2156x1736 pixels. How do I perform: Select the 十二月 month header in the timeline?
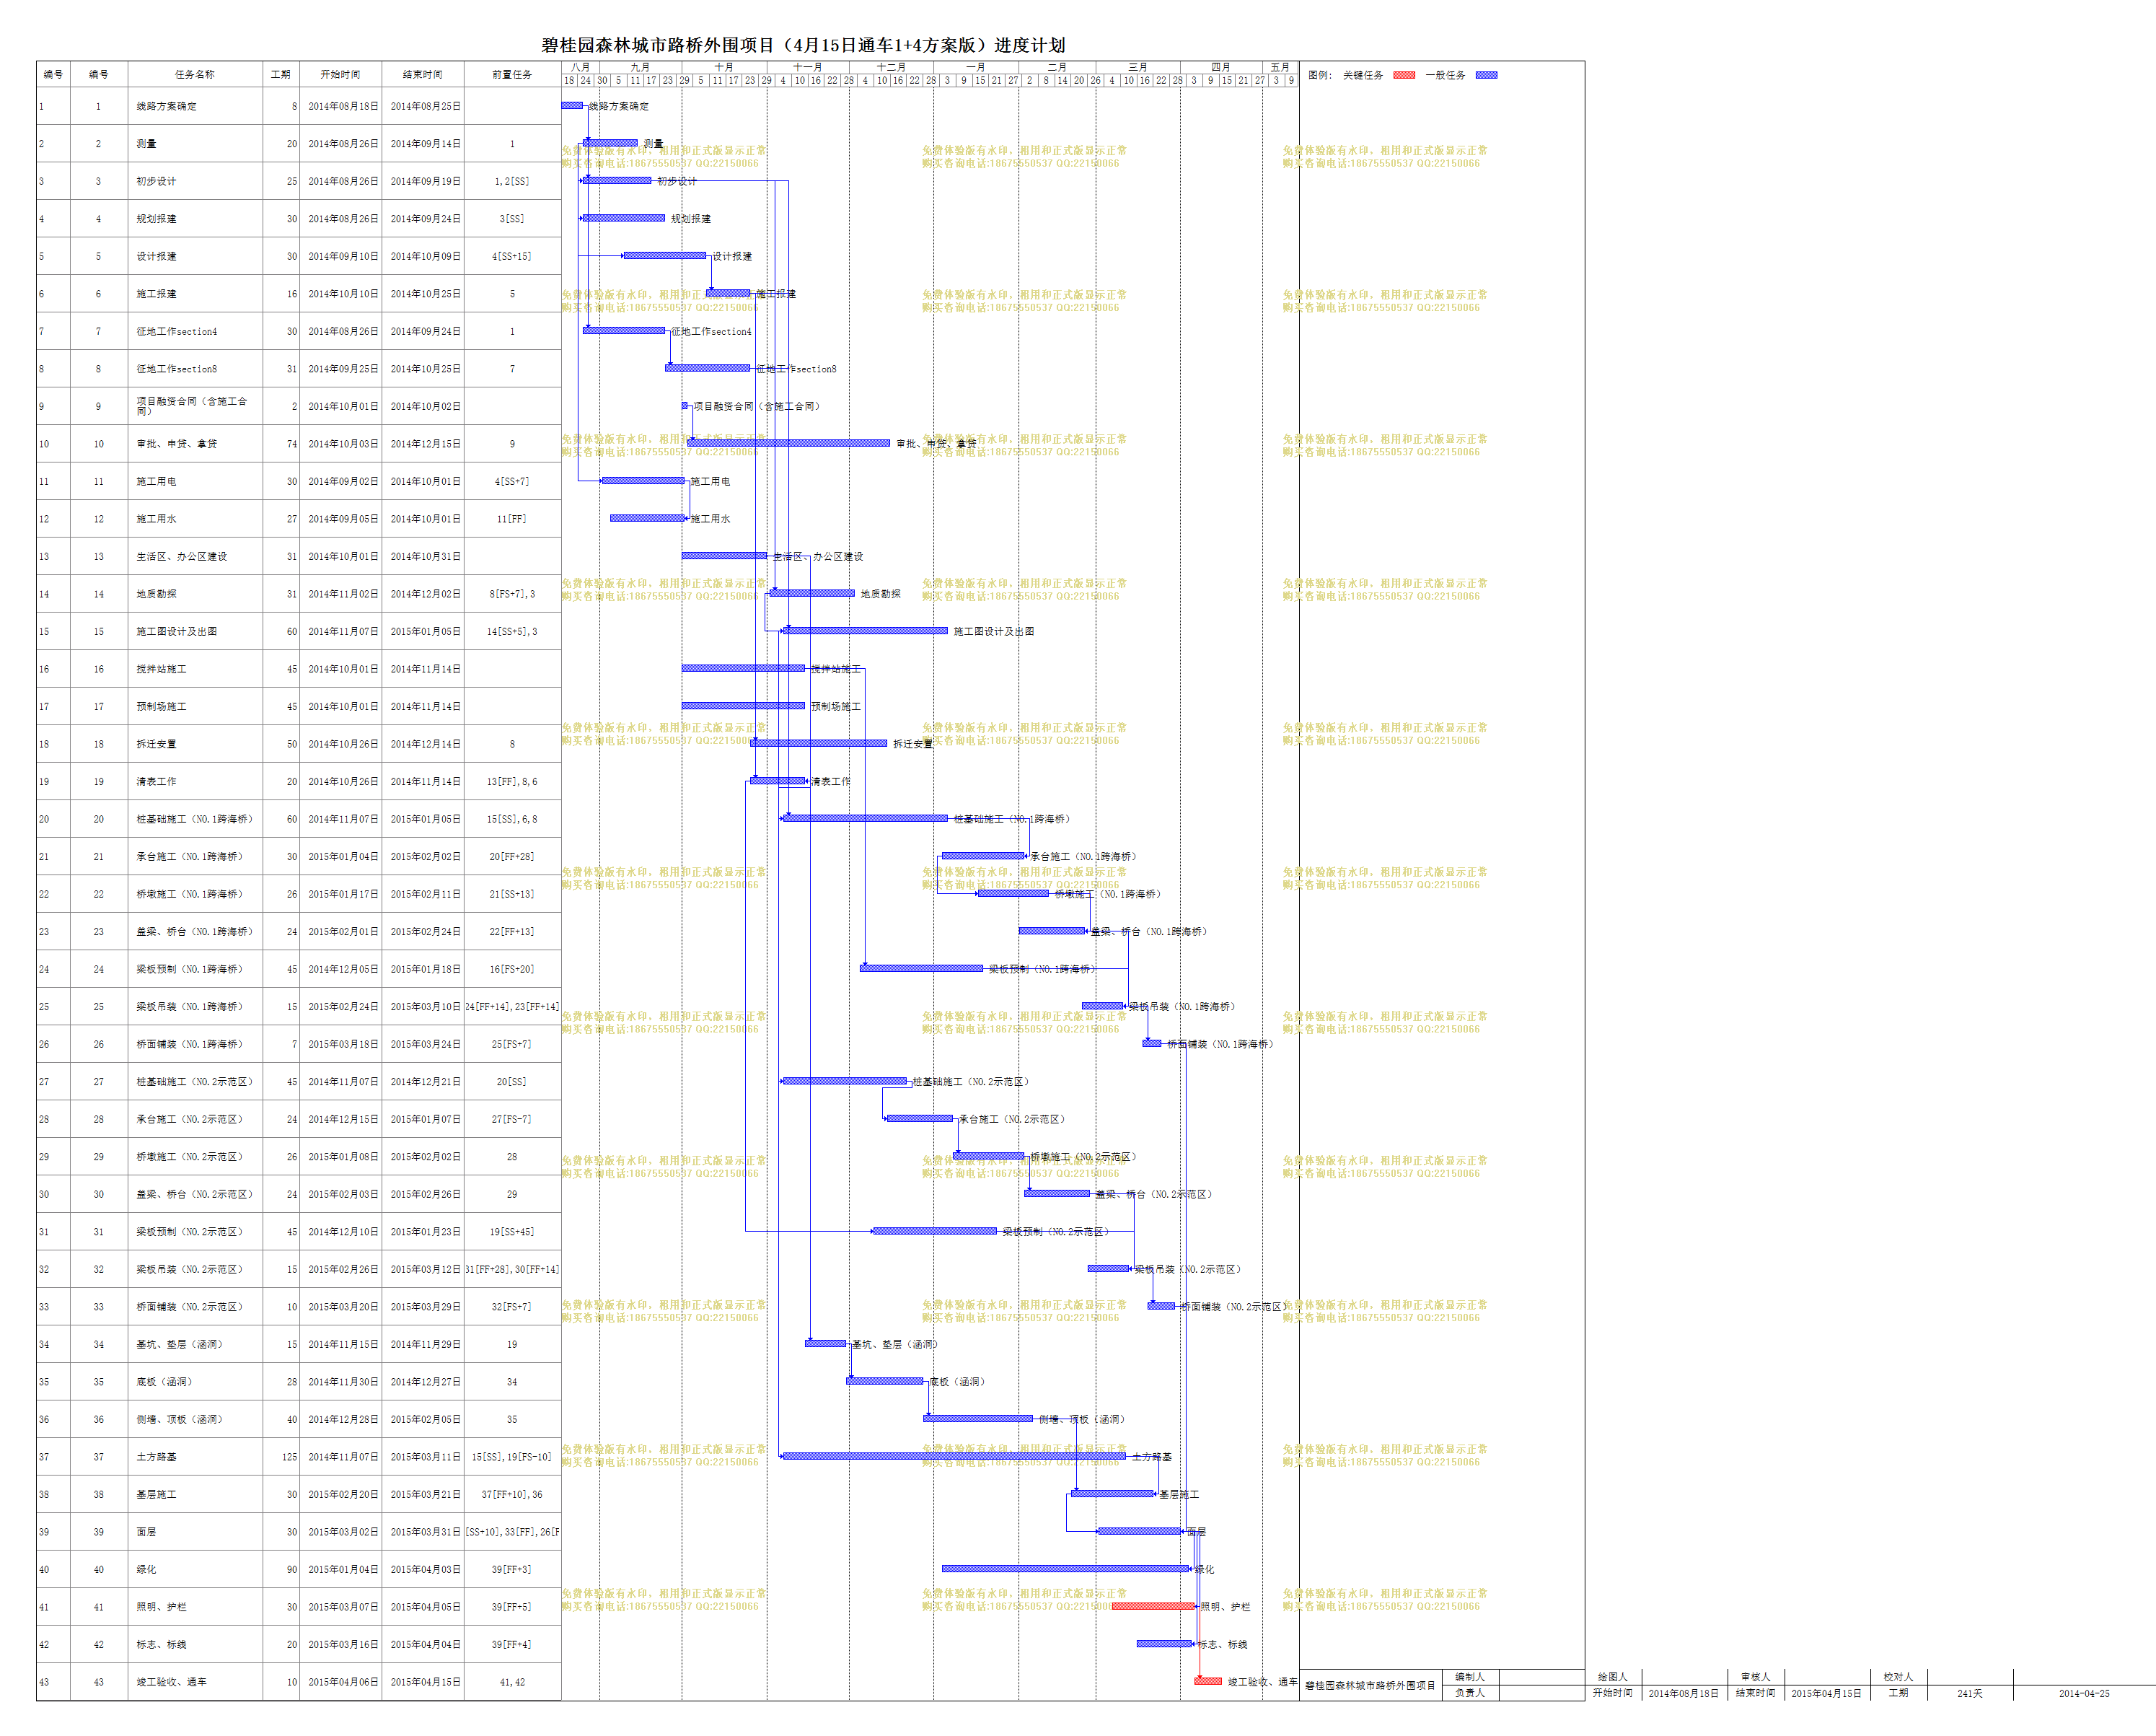click(x=891, y=67)
